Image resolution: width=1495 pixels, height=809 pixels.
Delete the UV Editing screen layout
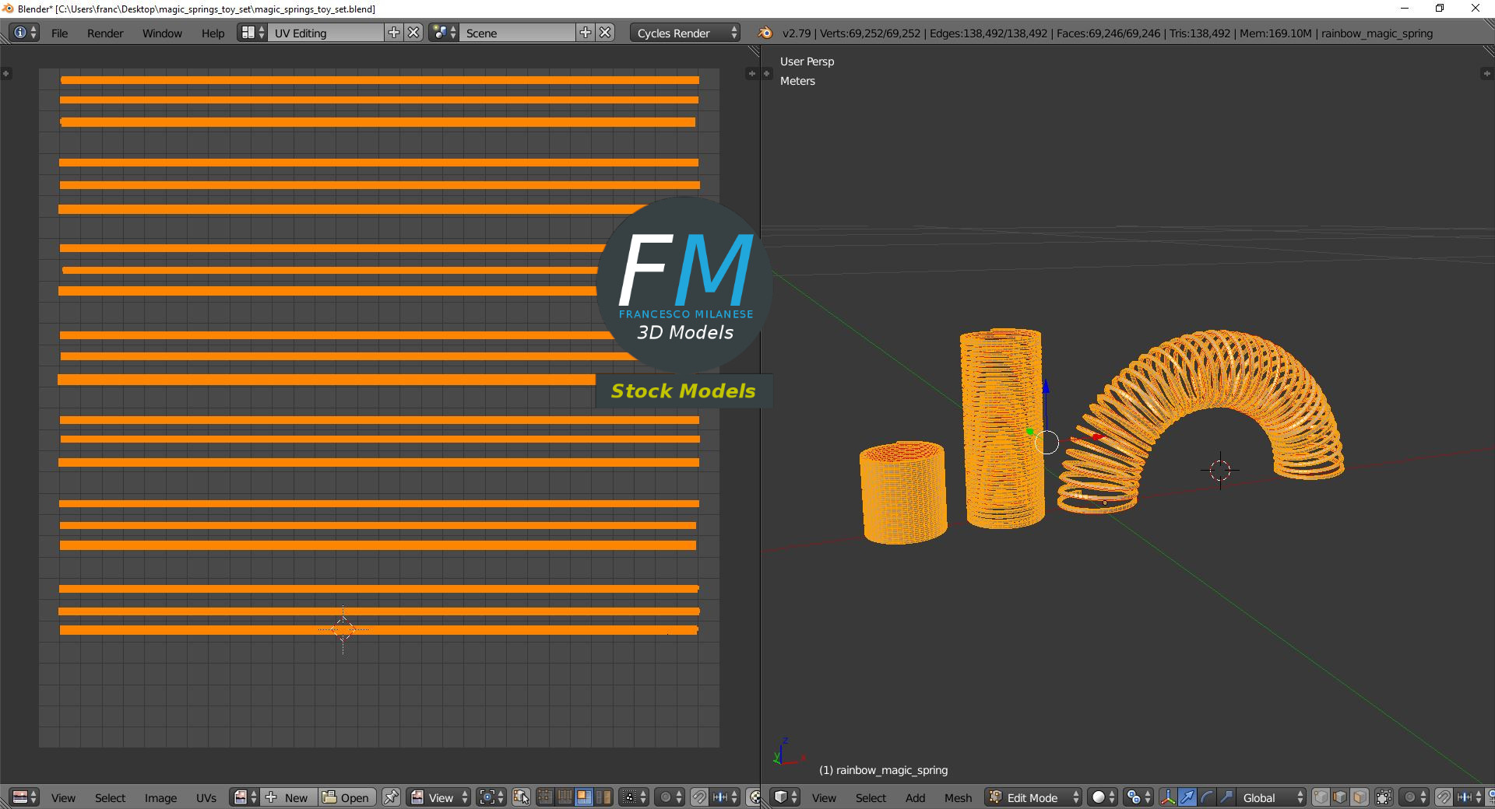414,33
